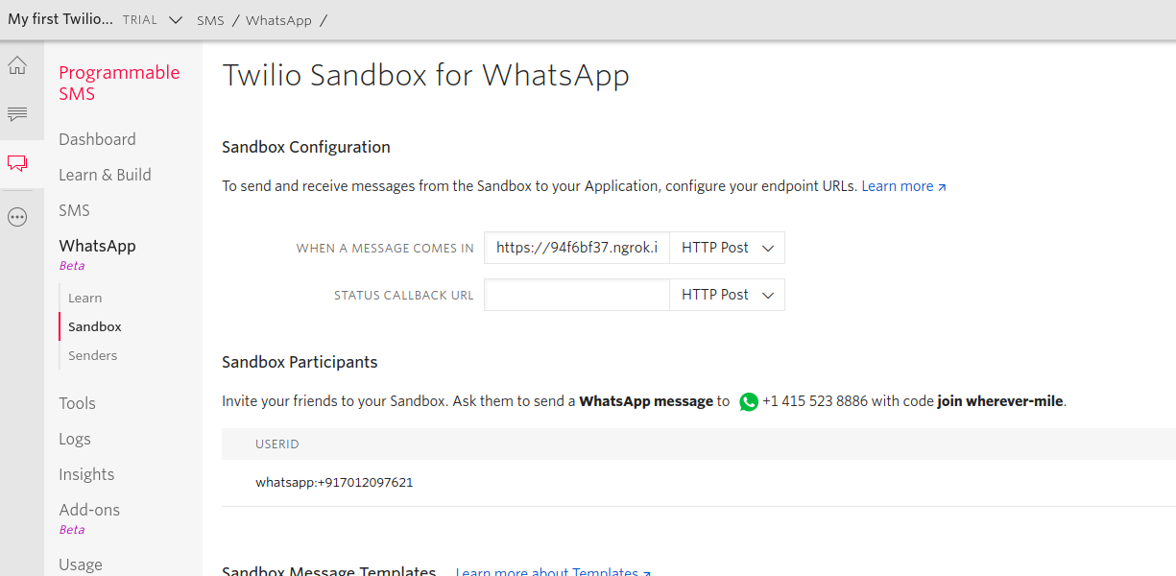Select the Programmable SMS chat icon

coord(17,164)
